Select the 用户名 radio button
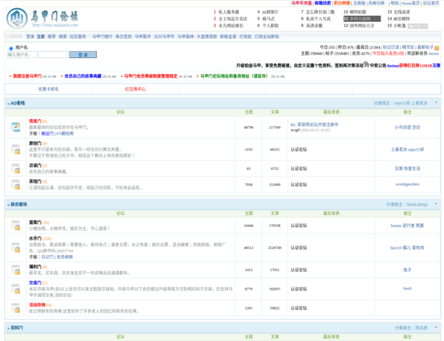The image size is (444, 341). [11, 48]
